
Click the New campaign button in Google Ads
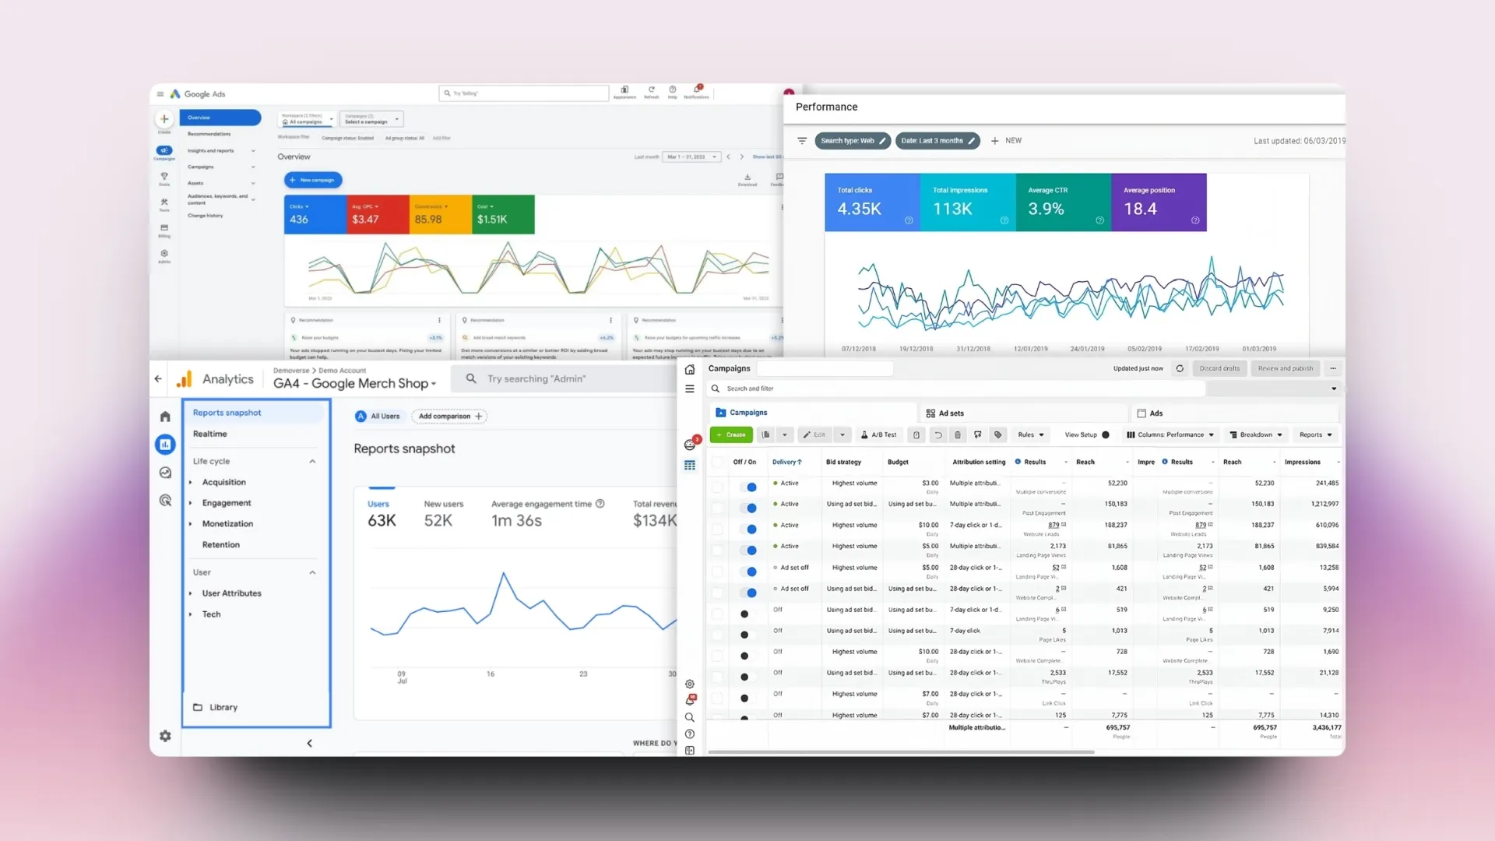[x=313, y=180]
